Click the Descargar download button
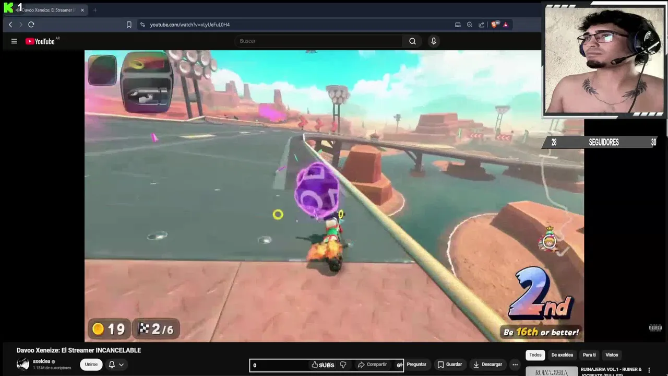668x376 pixels. (487, 365)
